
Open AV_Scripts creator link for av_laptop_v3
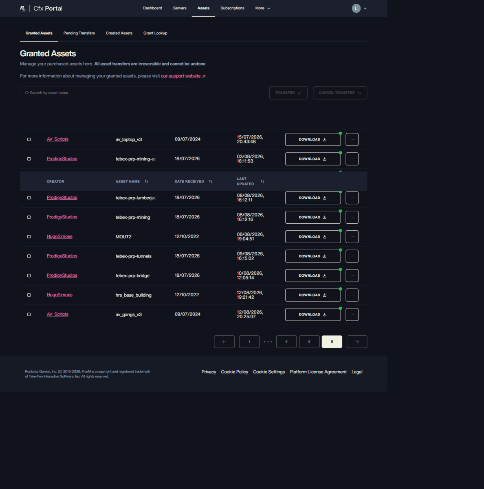[57, 139]
